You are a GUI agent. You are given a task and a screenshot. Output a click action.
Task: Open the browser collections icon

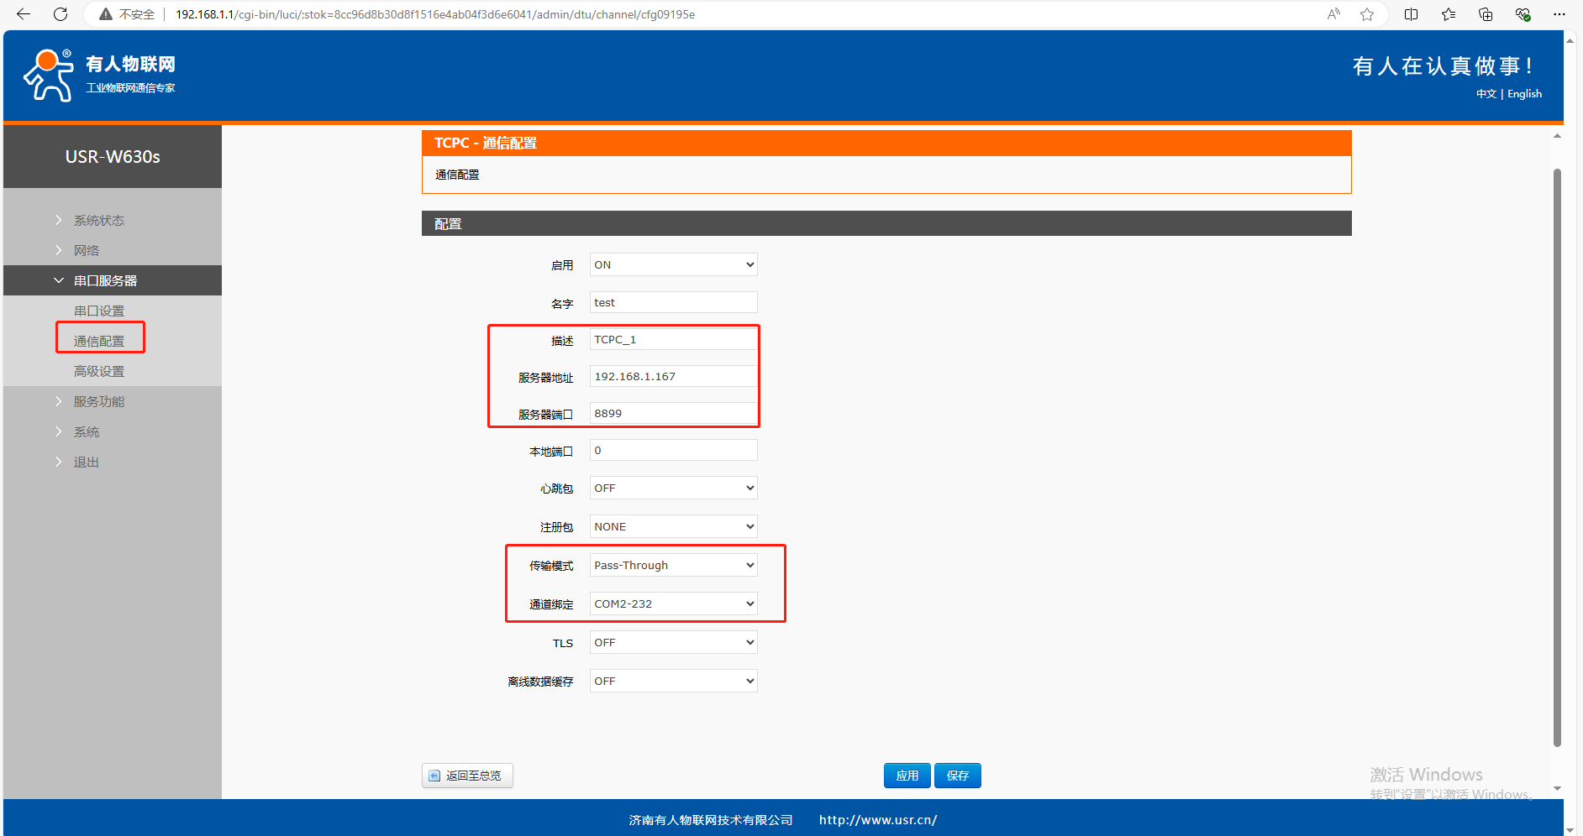click(x=1486, y=14)
